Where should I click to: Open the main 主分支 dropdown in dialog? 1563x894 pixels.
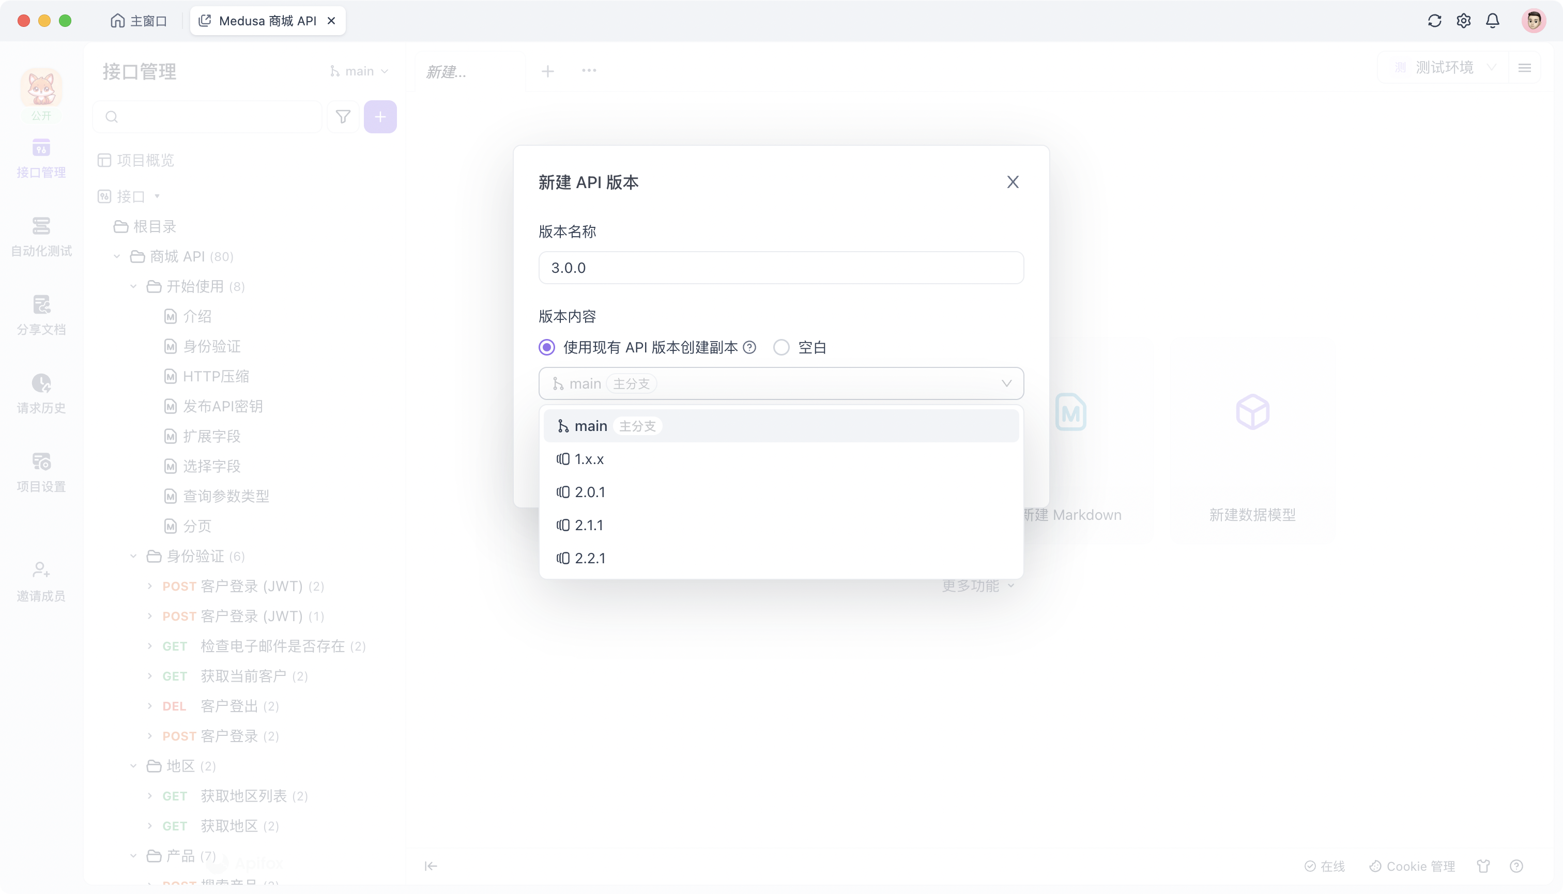pyautogui.click(x=780, y=382)
